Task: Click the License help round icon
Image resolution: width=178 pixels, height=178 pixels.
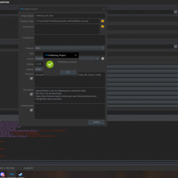Action: coord(103,59)
